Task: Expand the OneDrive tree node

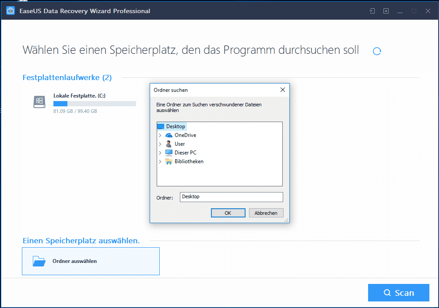Action: (x=160, y=135)
